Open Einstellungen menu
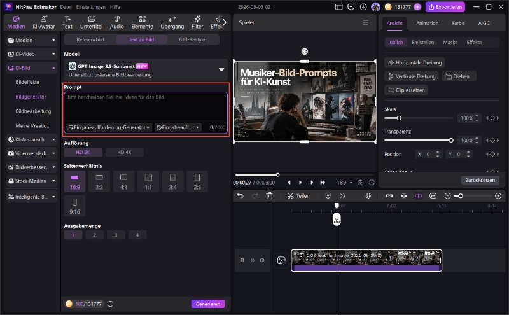This screenshot has width=509, height=315. click(91, 7)
